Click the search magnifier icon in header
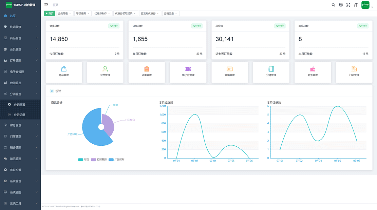 coord(333,5)
